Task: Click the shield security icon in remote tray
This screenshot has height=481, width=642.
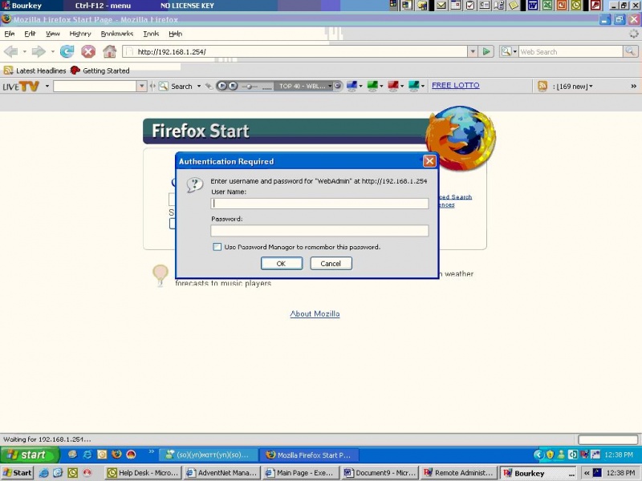Action: coord(550,455)
